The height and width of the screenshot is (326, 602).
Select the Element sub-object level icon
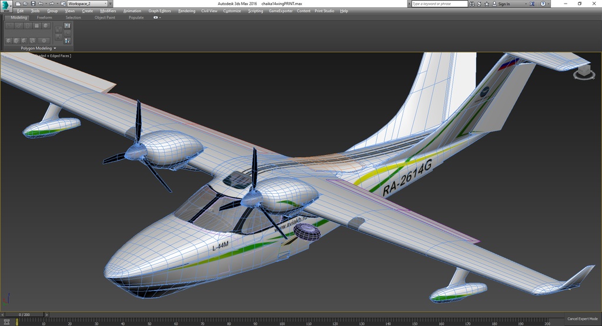(46, 26)
